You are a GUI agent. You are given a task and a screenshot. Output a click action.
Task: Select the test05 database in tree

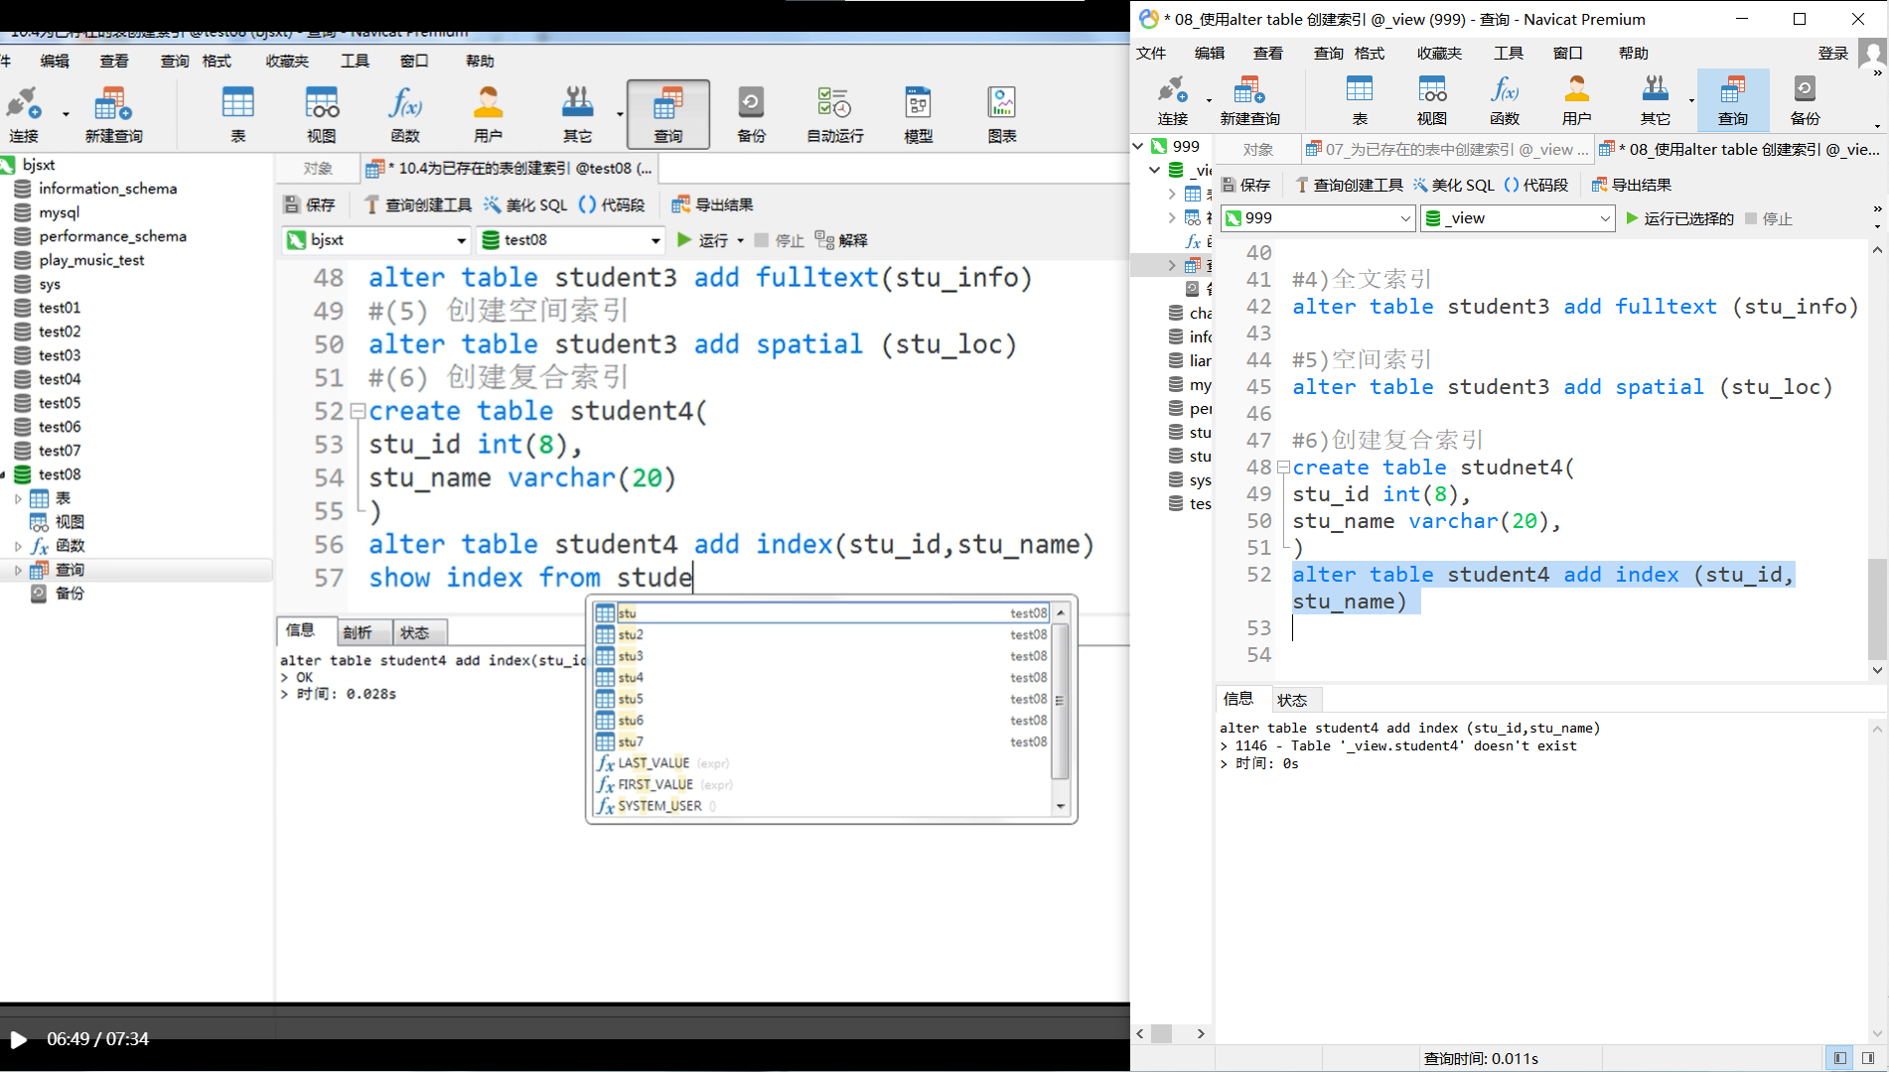(60, 403)
